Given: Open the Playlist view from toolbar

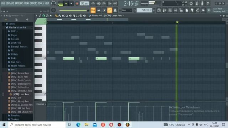Looking at the screenshot, I should tap(159, 10).
